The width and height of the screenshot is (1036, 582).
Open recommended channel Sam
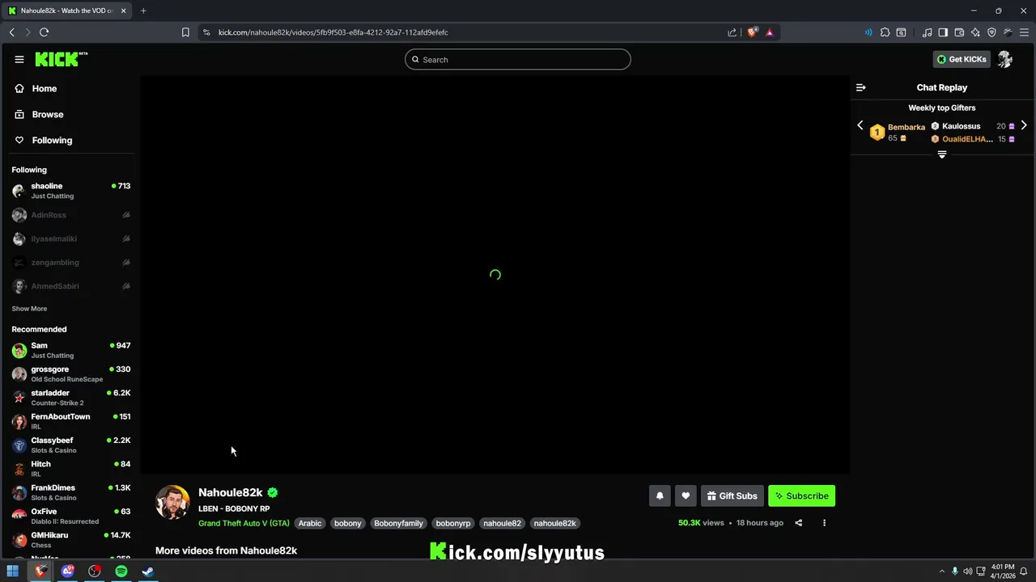(x=70, y=350)
